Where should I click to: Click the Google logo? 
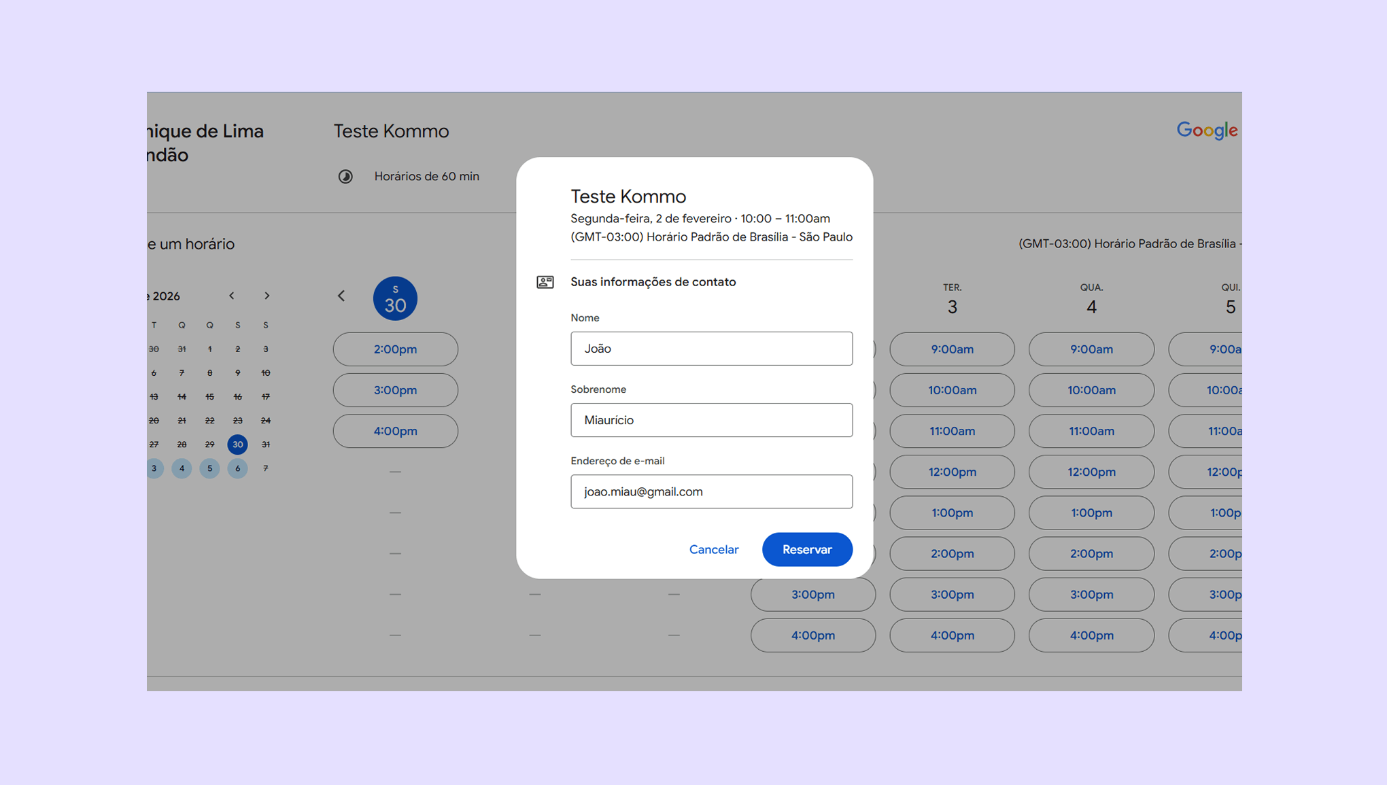click(x=1207, y=130)
